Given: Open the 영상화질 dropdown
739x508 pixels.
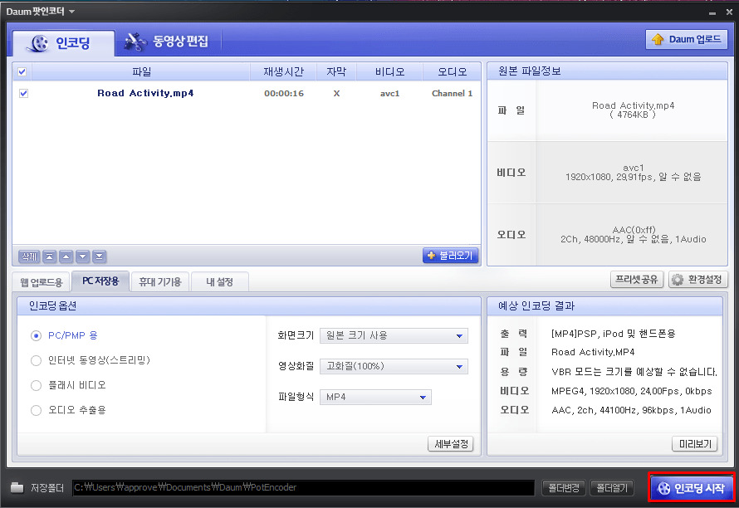Looking at the screenshot, I should click(x=394, y=366).
